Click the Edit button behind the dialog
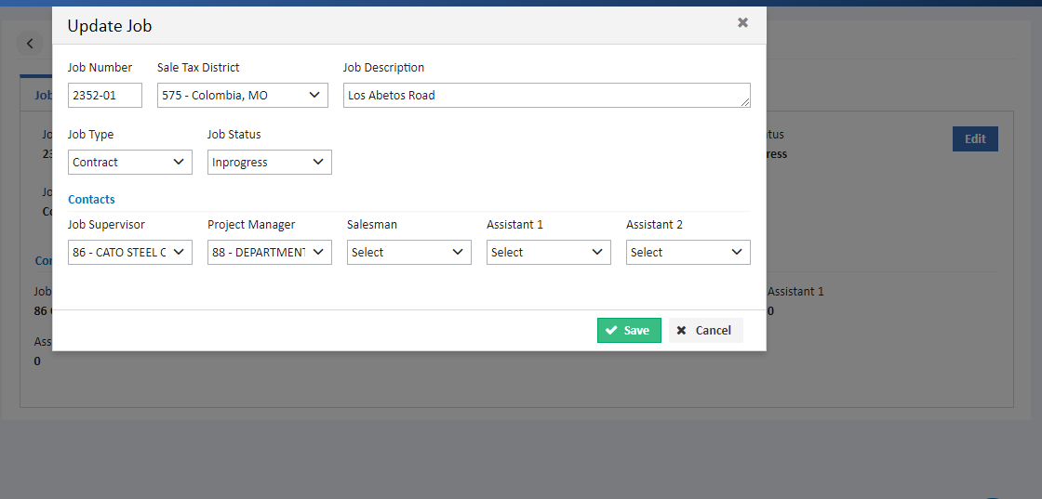1042x499 pixels. [975, 138]
